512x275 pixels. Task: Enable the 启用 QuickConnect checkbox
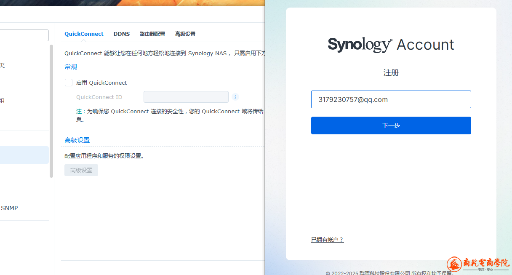pyautogui.click(x=69, y=83)
